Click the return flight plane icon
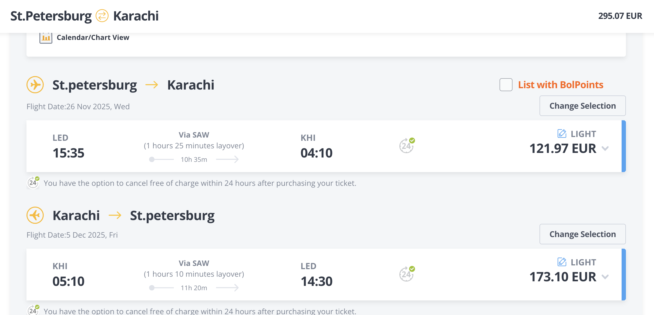 coord(35,215)
